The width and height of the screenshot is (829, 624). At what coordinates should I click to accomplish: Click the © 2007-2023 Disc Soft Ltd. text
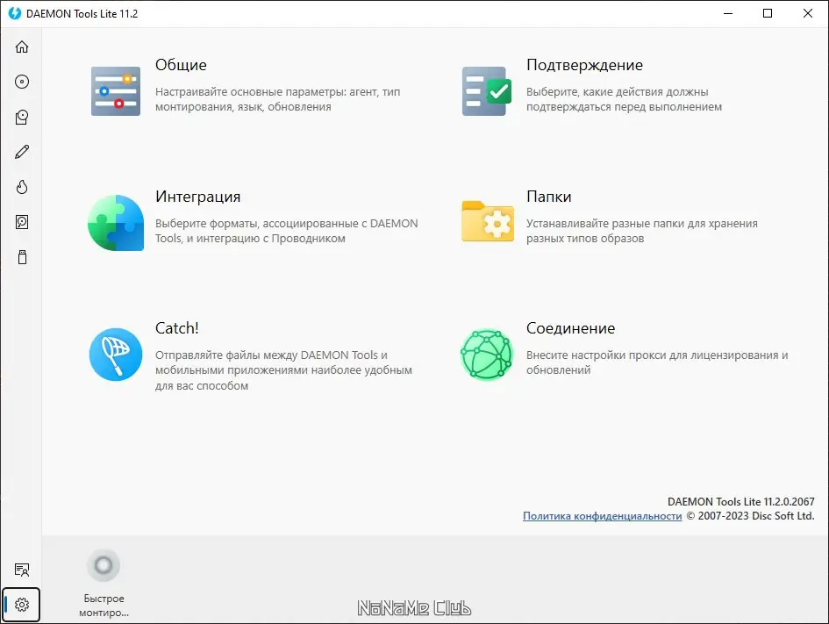coord(750,515)
